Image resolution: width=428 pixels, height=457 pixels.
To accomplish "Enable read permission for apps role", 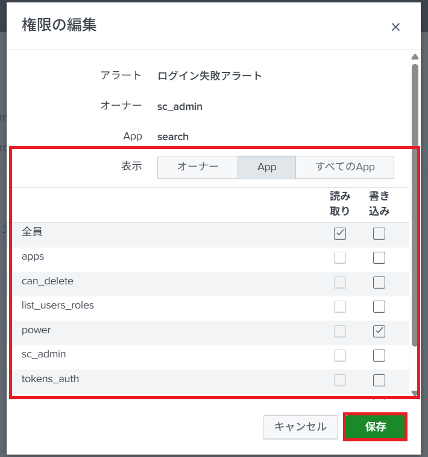I will (340, 258).
